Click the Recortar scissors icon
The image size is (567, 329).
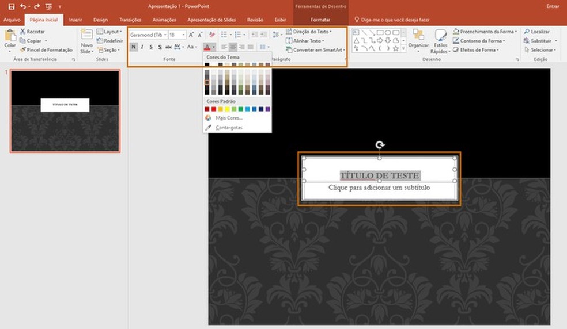pyautogui.click(x=22, y=32)
